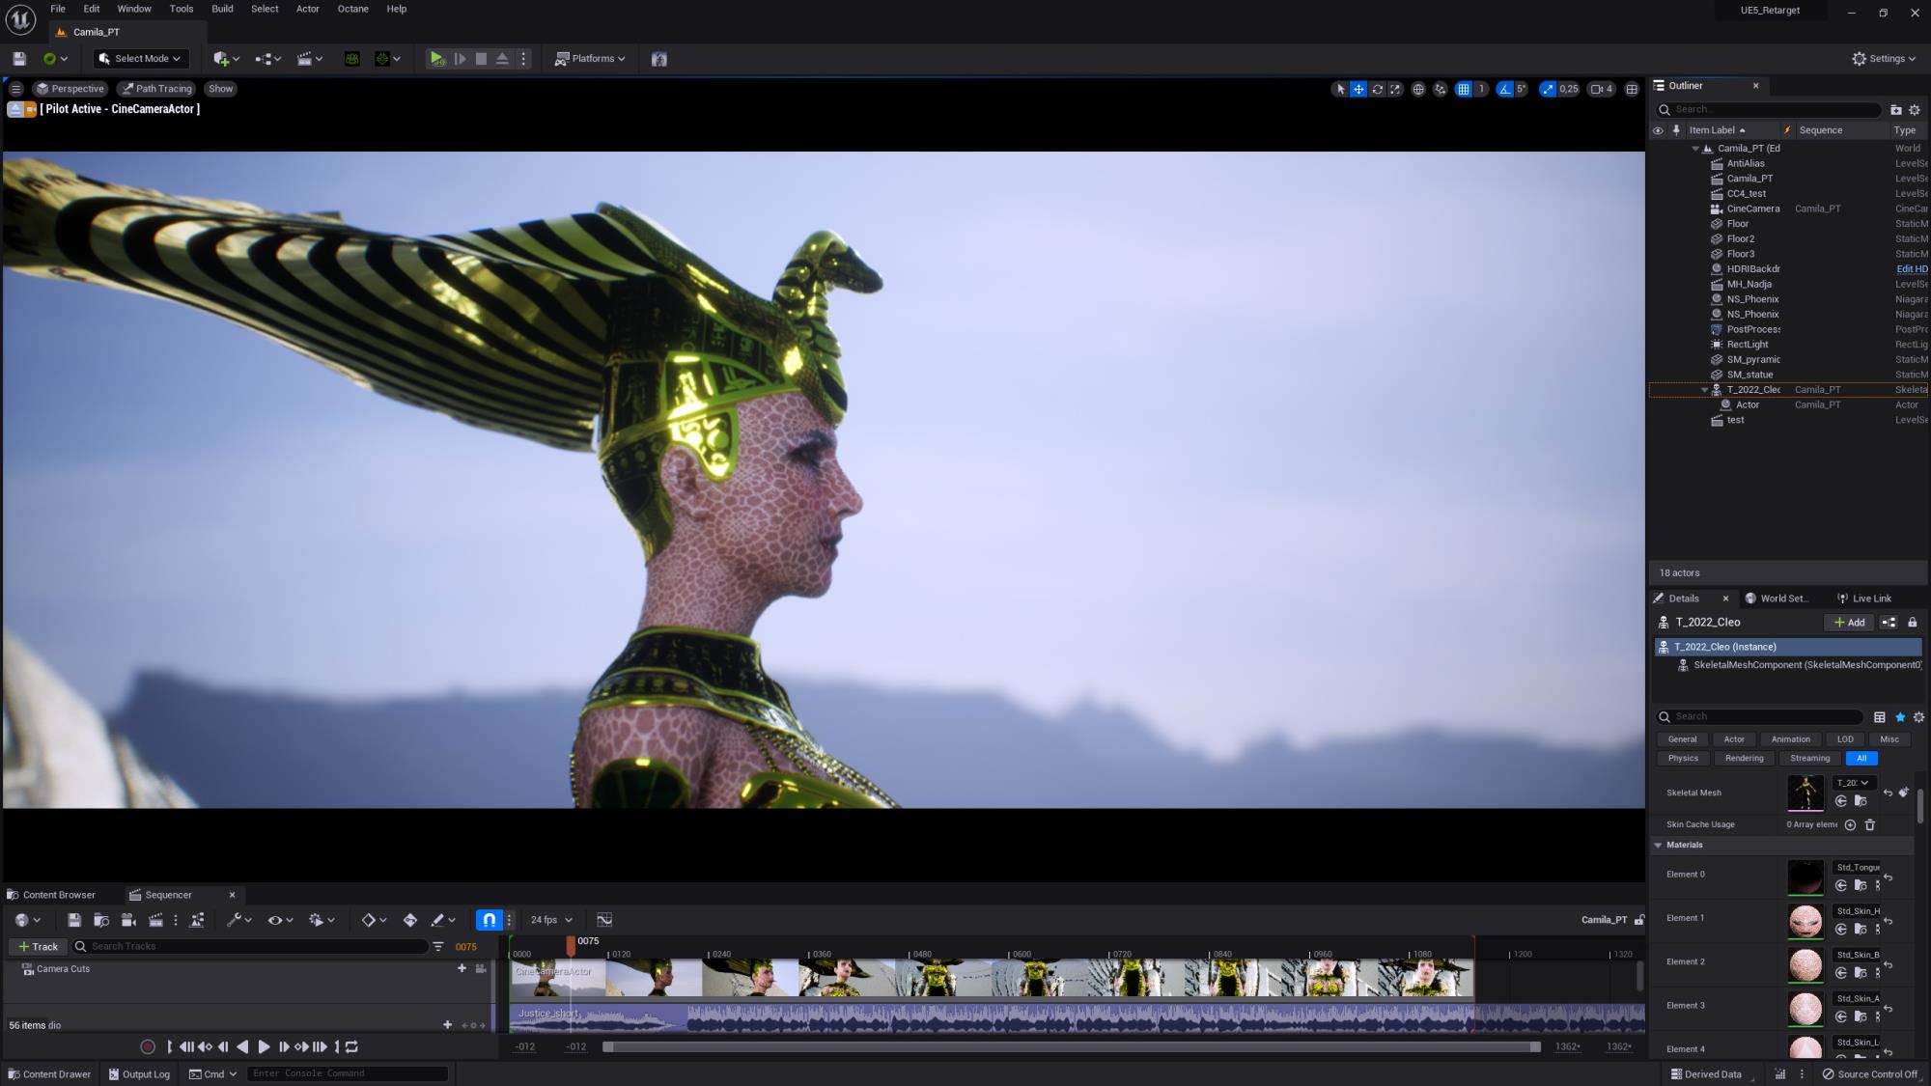This screenshot has height=1086, width=1931.
Task: Switch to World Settings tab
Action: [x=1777, y=599]
